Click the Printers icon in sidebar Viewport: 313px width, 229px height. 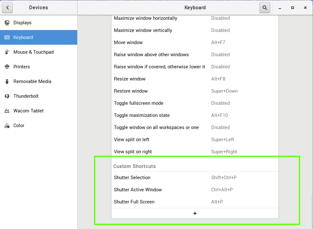pyautogui.click(x=7, y=67)
